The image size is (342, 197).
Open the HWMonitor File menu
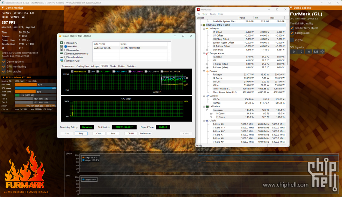[198, 14]
